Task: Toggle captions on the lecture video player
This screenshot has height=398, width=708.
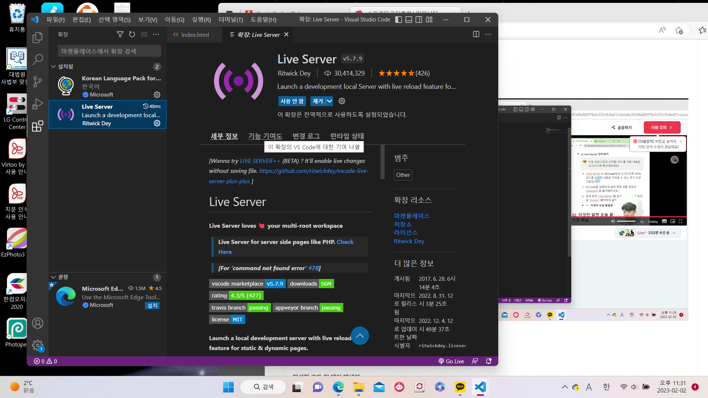Action: pyautogui.click(x=664, y=221)
